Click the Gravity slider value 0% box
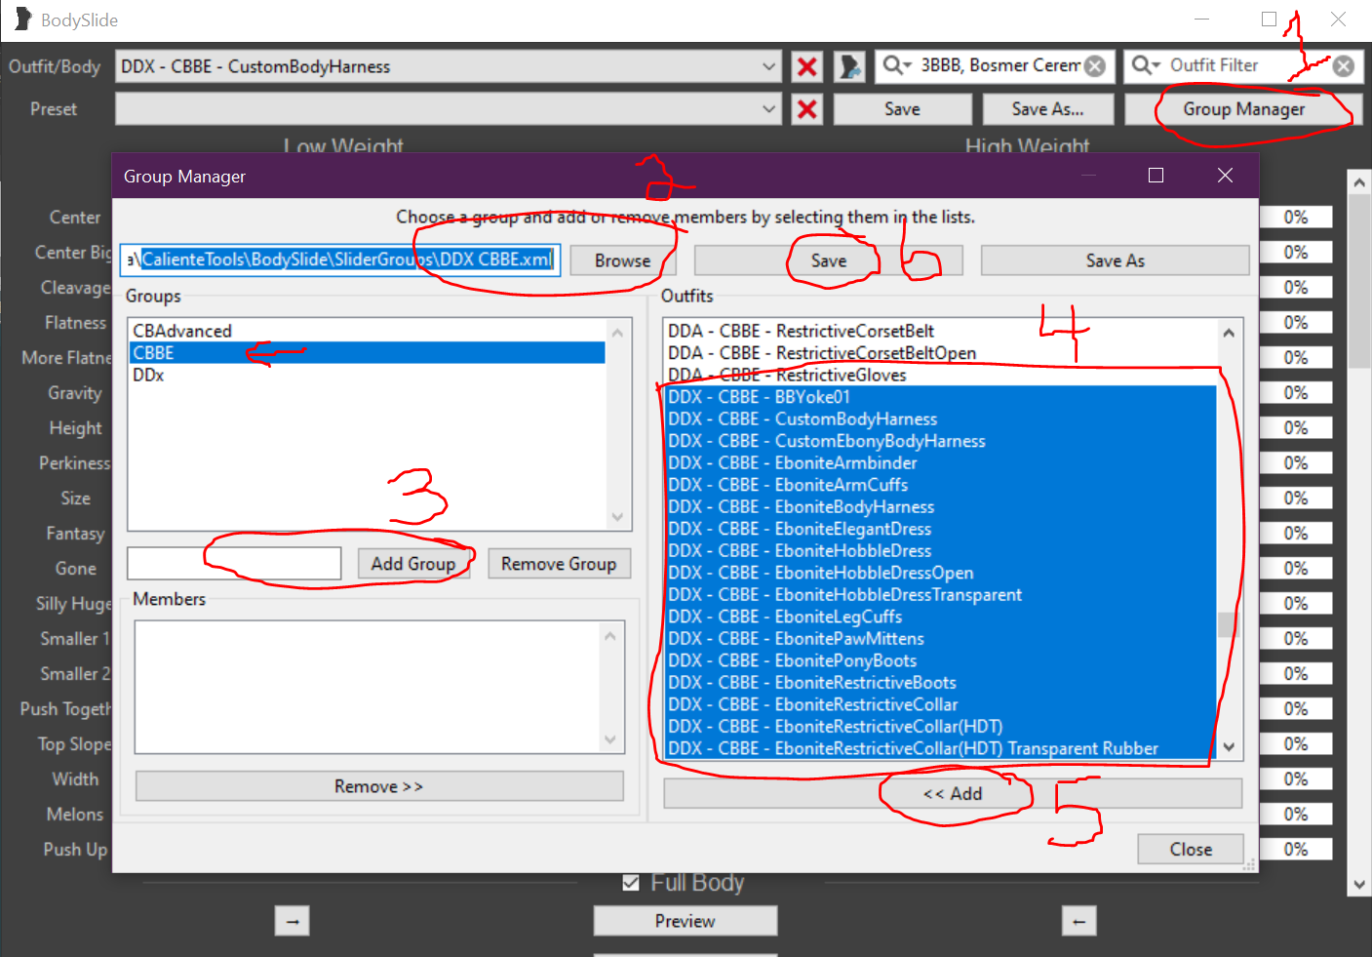This screenshot has width=1372, height=957. (x=1295, y=393)
